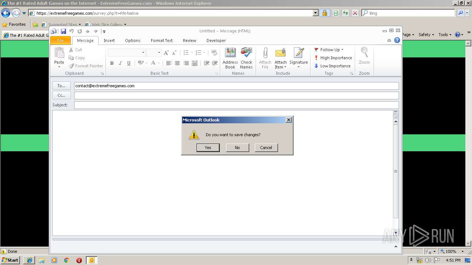Toggle bold formatting
This screenshot has width=472, height=265.
point(112,63)
